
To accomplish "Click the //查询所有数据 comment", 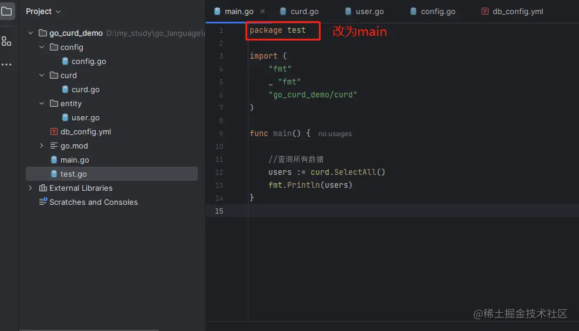I will [296, 160].
